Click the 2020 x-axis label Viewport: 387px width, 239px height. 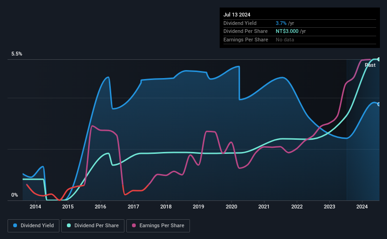point(231,207)
